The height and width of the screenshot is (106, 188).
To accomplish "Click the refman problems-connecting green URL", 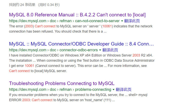I will click(60, 90).
